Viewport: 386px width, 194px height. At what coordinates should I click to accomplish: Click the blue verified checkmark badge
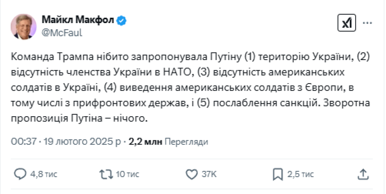pos(122,21)
